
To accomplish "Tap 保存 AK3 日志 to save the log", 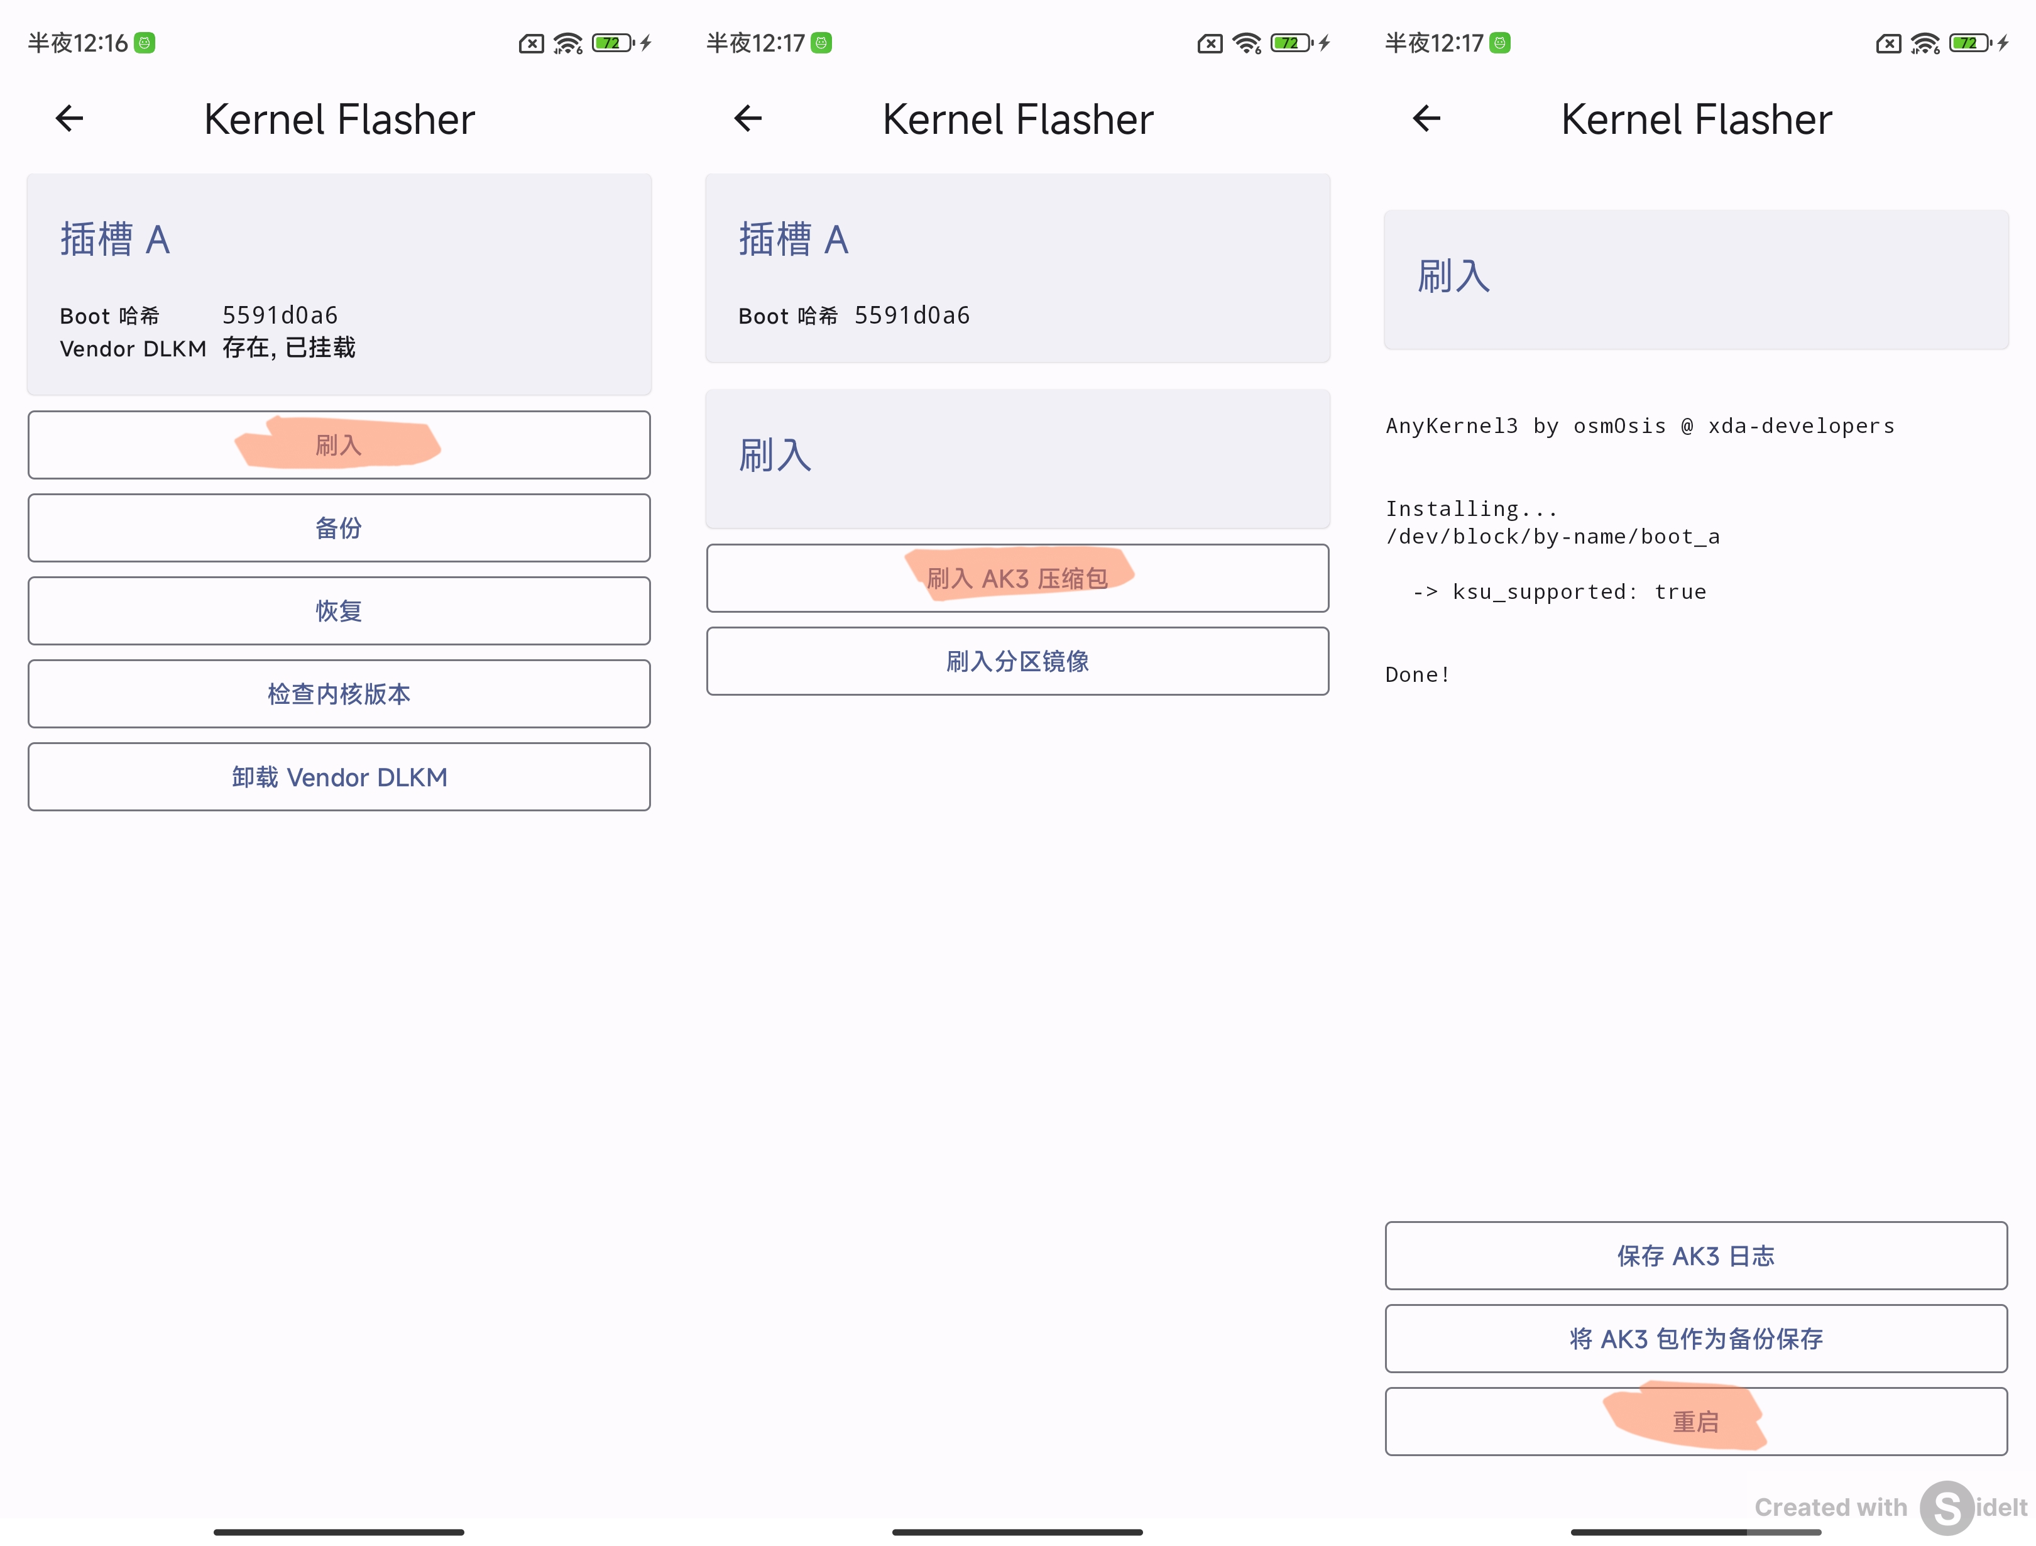I will (x=1695, y=1255).
